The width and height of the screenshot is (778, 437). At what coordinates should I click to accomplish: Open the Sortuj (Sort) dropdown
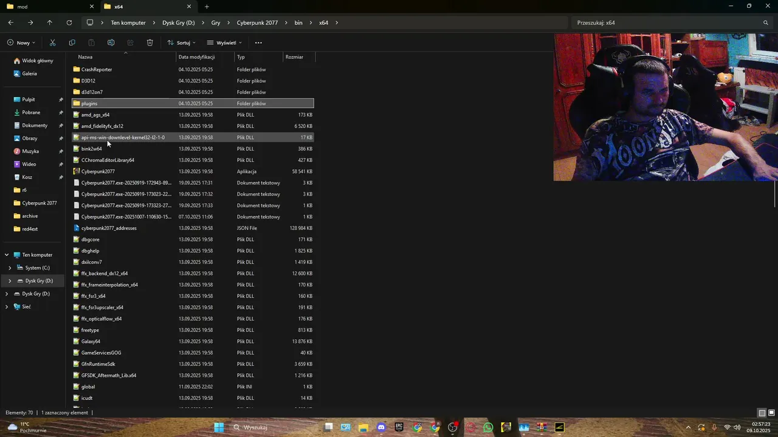click(x=181, y=42)
